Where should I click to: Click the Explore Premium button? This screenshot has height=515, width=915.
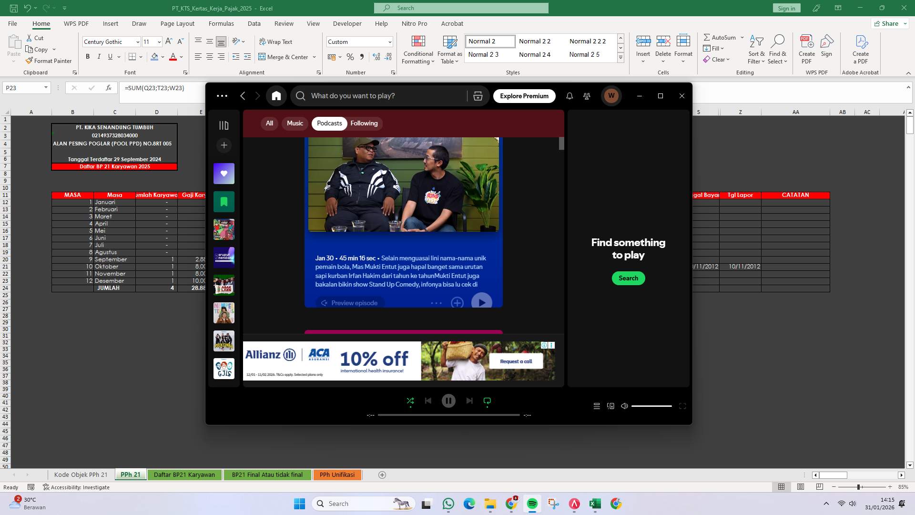tap(524, 96)
